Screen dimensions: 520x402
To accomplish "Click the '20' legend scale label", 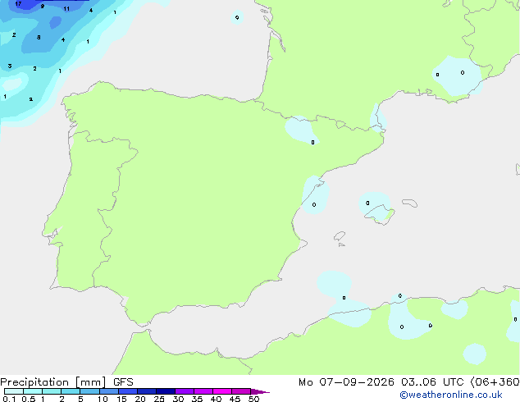I will click(140, 399).
